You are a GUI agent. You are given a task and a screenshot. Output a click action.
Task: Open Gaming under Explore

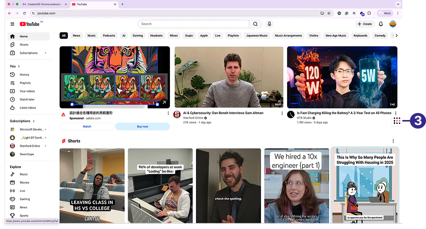click(28, 199)
